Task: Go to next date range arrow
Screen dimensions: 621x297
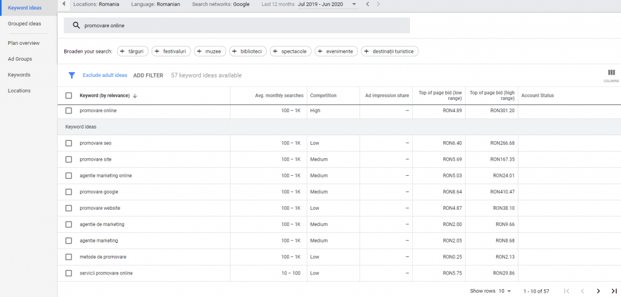Action: pyautogui.click(x=379, y=4)
